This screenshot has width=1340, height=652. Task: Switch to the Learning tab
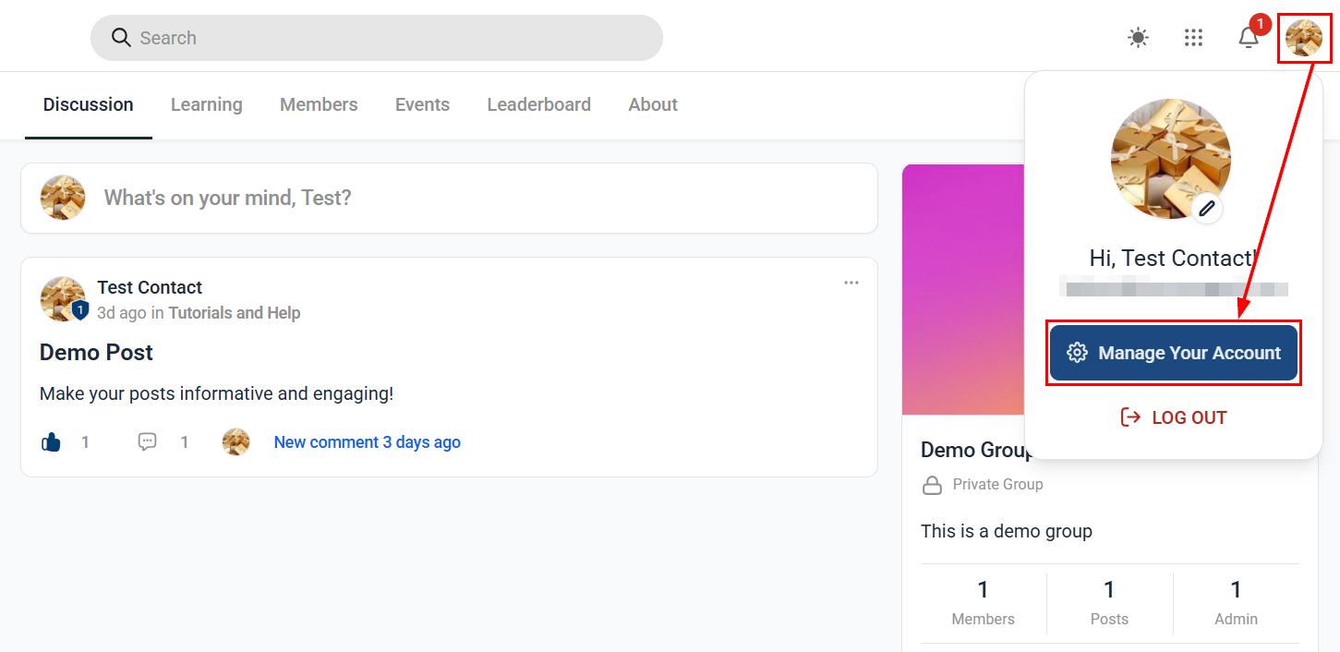207,104
